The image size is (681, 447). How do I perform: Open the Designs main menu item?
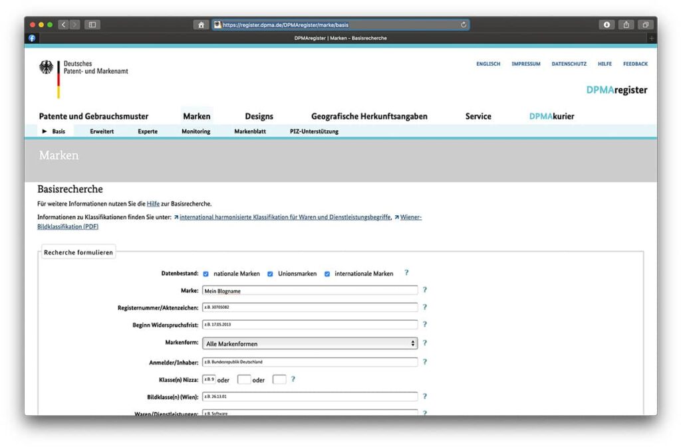point(259,116)
